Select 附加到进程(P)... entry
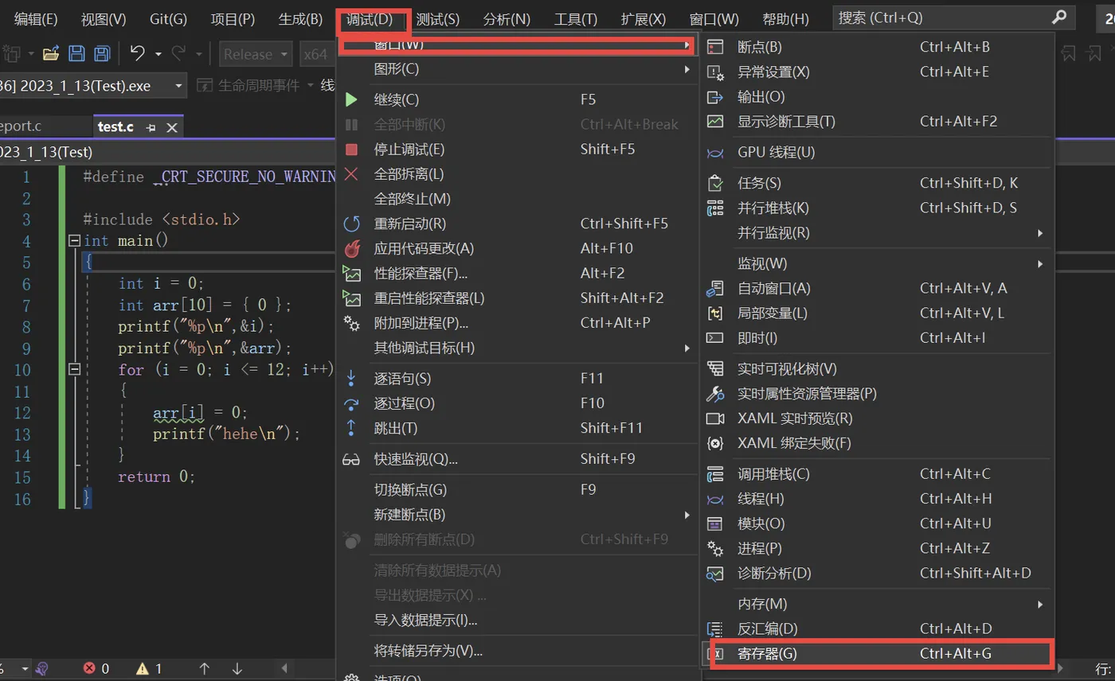 (x=517, y=323)
